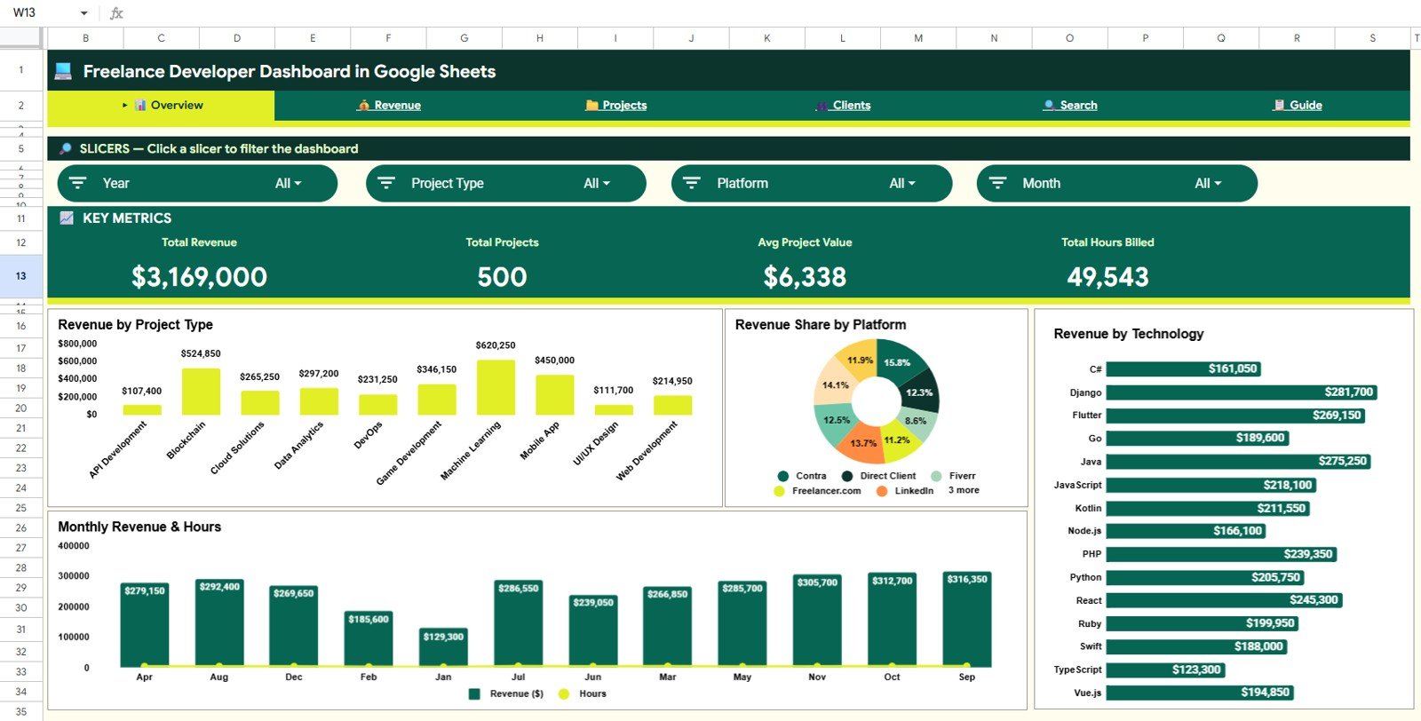Click the Django $281,700 bar
Screen dimensions: 1421x721
(1242, 392)
